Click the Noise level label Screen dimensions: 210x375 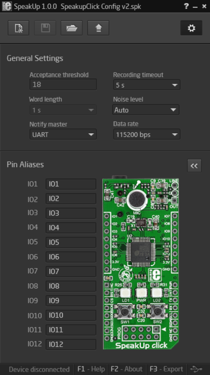pyautogui.click(x=128, y=99)
